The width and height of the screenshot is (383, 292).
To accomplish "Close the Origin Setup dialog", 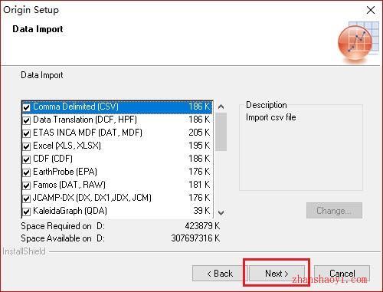I will (371, 10).
